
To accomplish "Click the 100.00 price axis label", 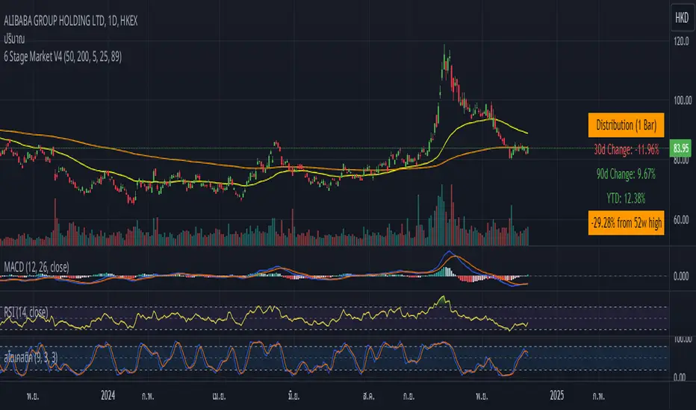I will pos(683,101).
